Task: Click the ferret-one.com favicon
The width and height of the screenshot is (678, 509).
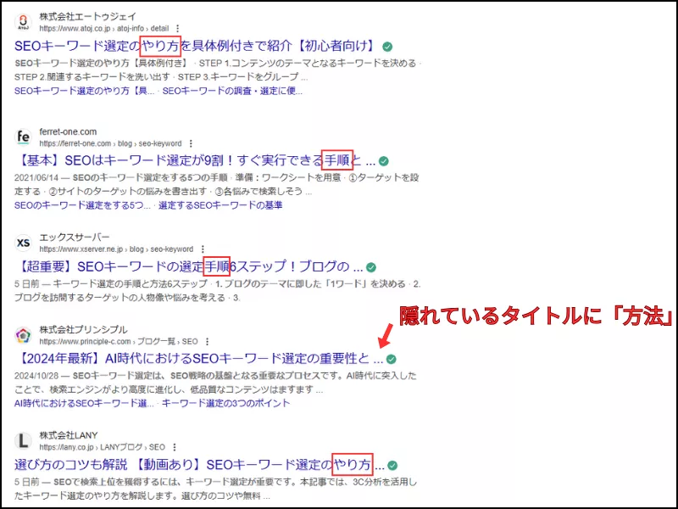Action: [24, 137]
